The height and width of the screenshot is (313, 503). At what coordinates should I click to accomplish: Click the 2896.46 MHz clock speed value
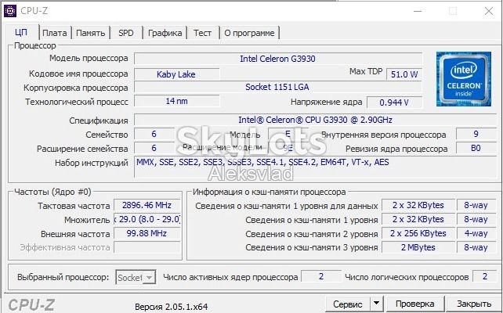click(x=147, y=205)
